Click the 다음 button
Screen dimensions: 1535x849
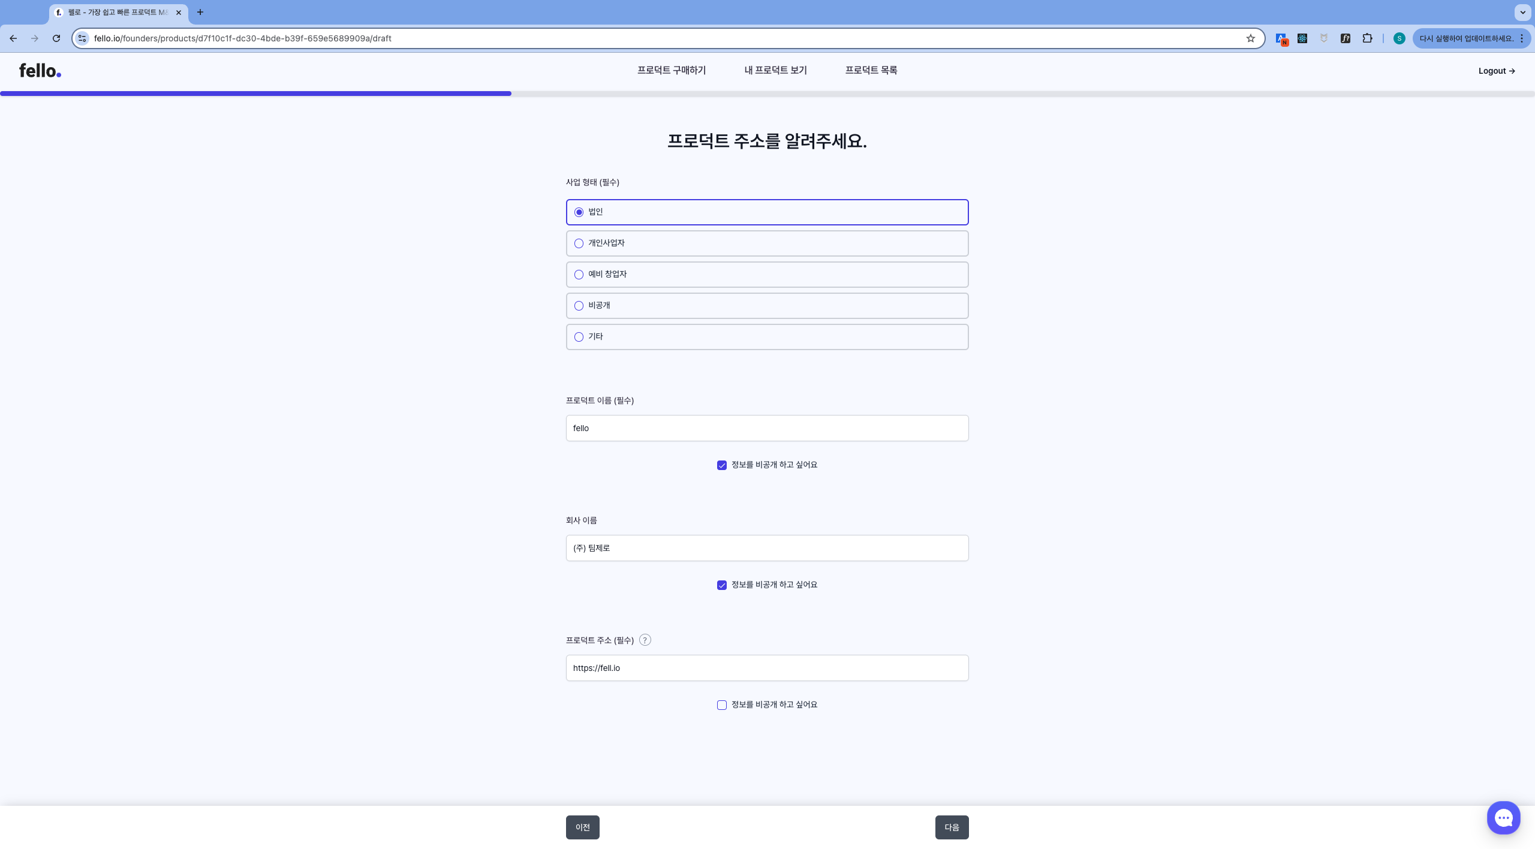pos(952,827)
